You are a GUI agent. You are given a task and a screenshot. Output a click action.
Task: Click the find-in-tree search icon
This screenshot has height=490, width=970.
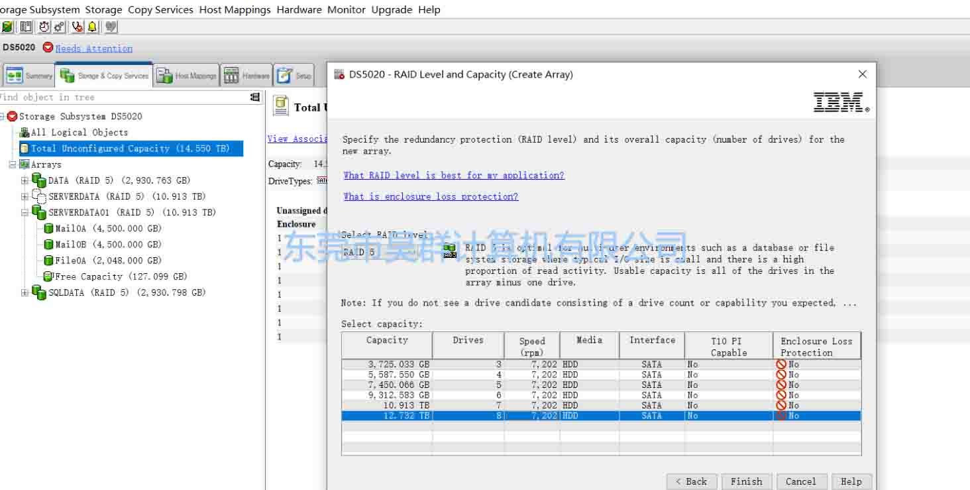255,97
